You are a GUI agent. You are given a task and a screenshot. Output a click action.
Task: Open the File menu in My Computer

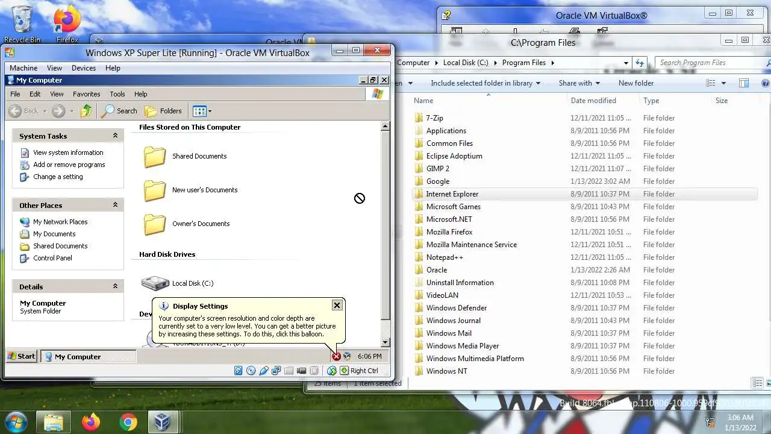(15, 94)
